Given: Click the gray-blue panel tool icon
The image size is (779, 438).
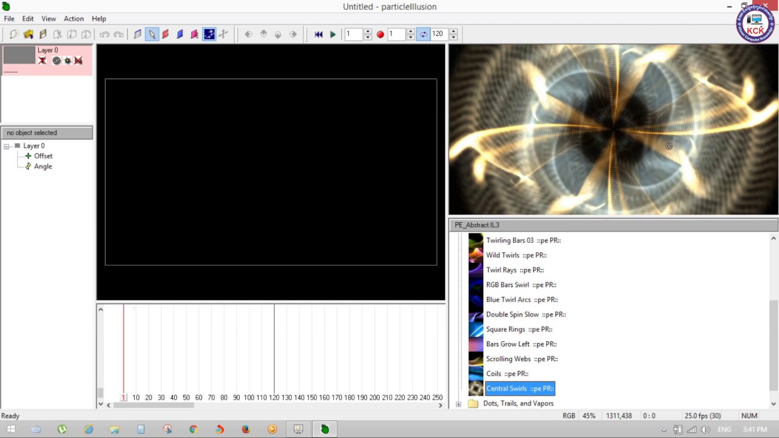Looking at the screenshot, I should (x=138, y=35).
